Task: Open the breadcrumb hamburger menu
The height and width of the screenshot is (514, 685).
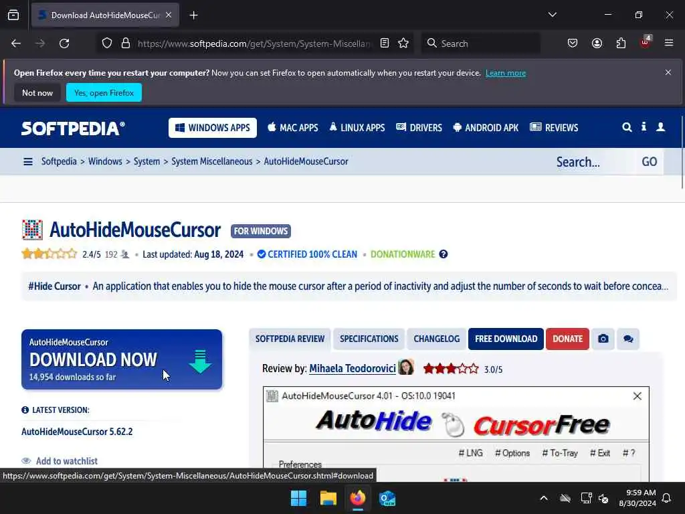Action: tap(28, 162)
